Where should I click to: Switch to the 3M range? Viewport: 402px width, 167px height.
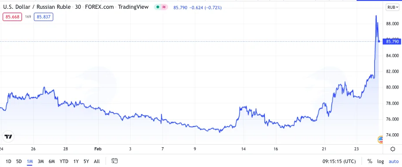click(40, 161)
